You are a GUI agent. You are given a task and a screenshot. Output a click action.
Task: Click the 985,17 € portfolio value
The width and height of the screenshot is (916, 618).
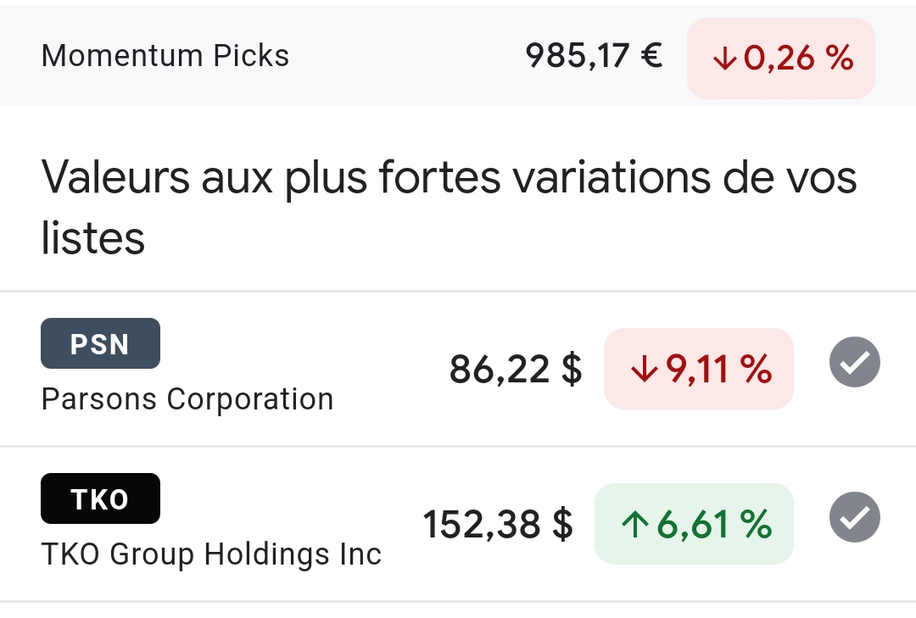coord(594,56)
